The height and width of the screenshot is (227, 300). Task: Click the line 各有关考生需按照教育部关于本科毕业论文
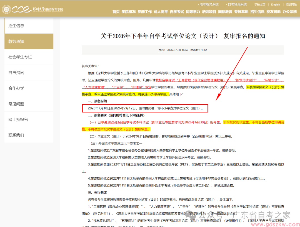tap(161, 200)
